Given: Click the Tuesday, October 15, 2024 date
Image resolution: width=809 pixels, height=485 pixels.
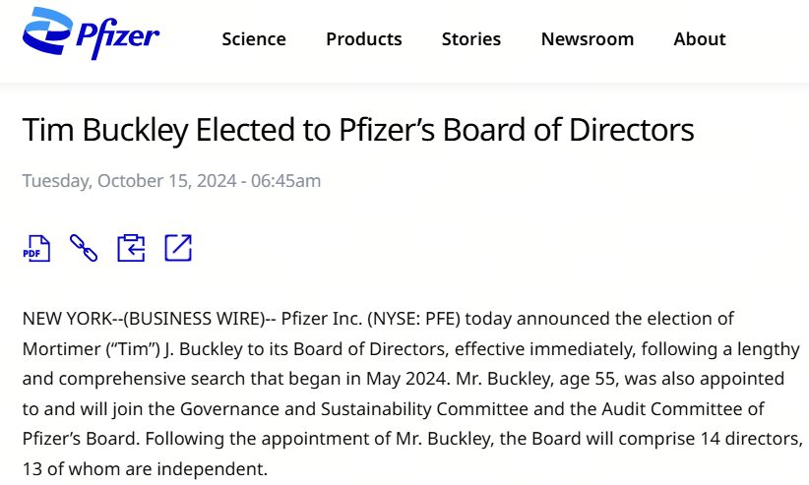Looking at the screenshot, I should (x=123, y=181).
